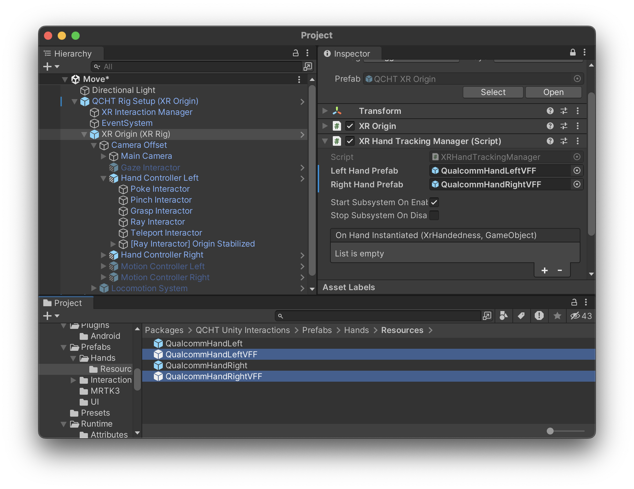
Task: Expand the Transform component
Action: (325, 111)
